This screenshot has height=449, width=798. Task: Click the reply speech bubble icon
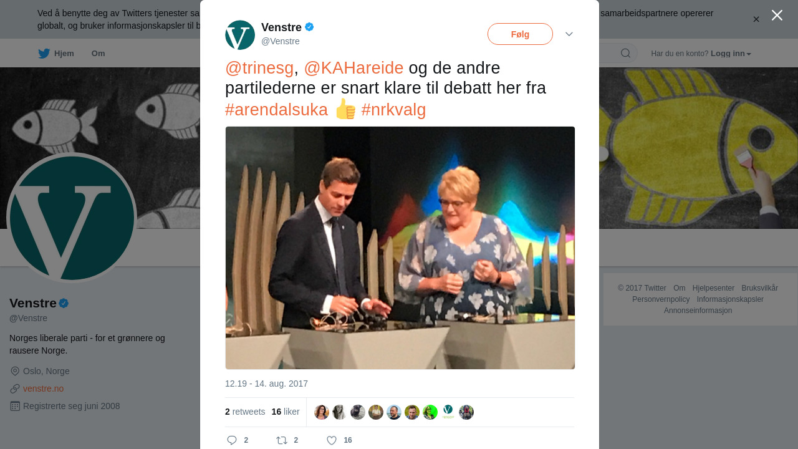[232, 440]
